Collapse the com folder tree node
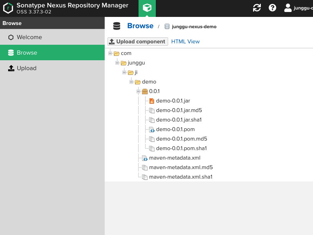313x235 pixels. [110, 53]
